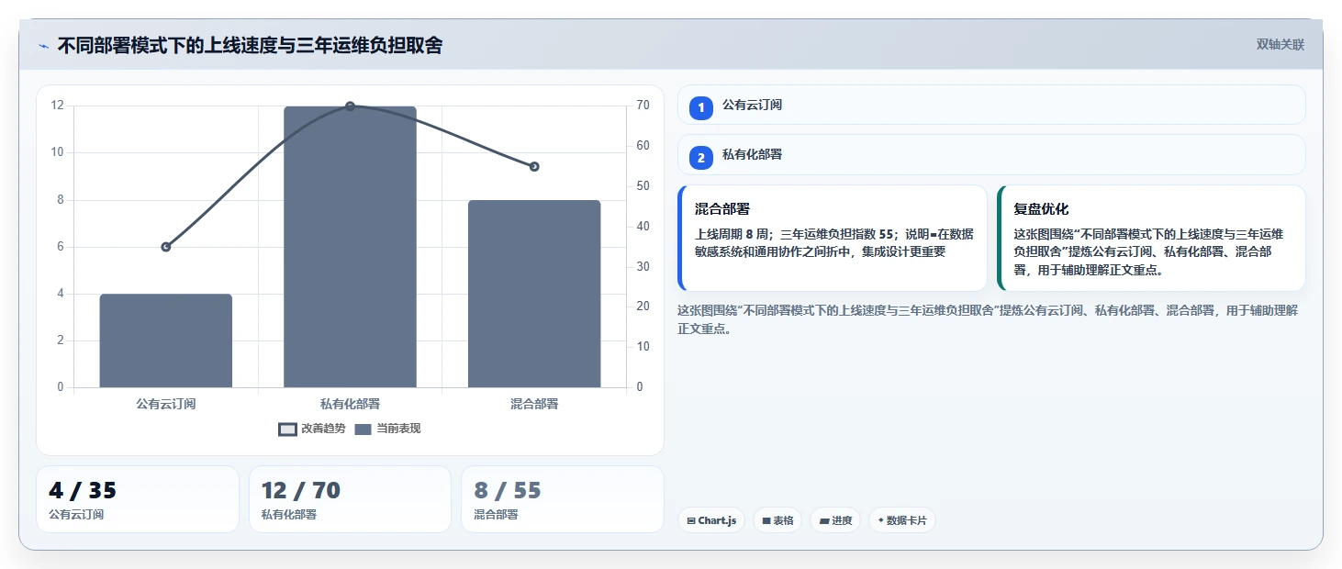The width and height of the screenshot is (1342, 569).
Task: Click x-axis label 混合部署
Action: [534, 404]
